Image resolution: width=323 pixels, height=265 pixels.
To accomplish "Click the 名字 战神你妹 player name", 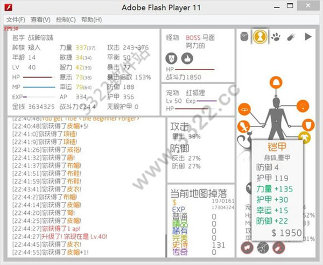I will pos(33,38).
